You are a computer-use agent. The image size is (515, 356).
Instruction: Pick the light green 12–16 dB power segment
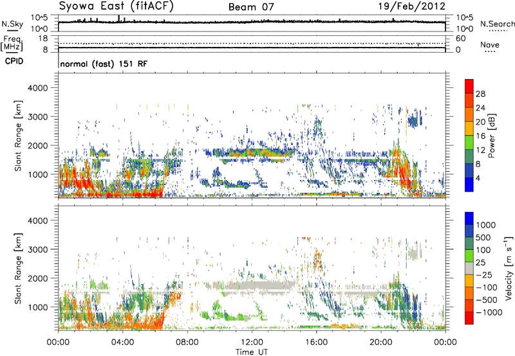point(469,143)
